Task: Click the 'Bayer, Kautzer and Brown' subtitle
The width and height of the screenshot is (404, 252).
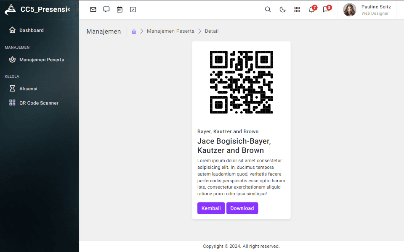Action: [x=228, y=131]
